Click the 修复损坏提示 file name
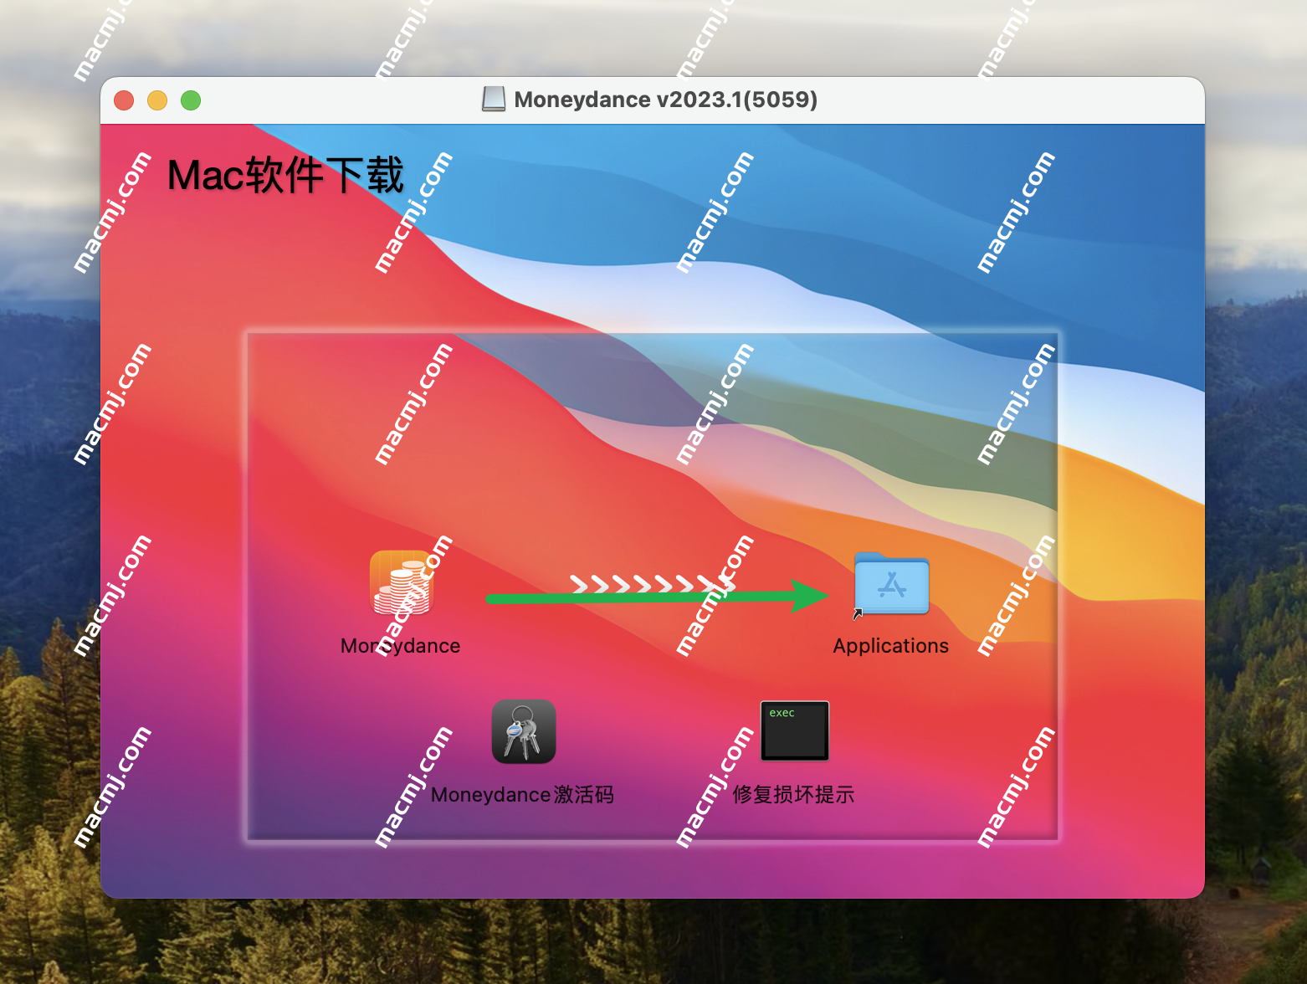The width and height of the screenshot is (1307, 984). point(794,795)
